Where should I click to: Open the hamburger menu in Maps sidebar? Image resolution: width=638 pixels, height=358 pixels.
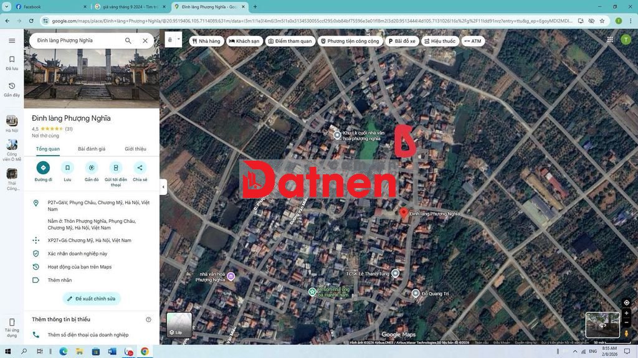tap(12, 40)
